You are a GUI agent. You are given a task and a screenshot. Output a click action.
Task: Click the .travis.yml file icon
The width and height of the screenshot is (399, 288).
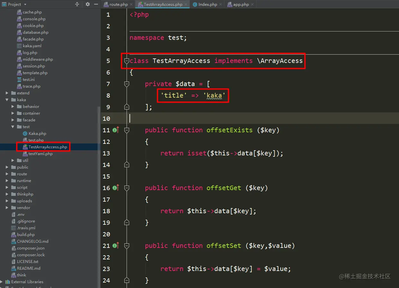pos(13,228)
